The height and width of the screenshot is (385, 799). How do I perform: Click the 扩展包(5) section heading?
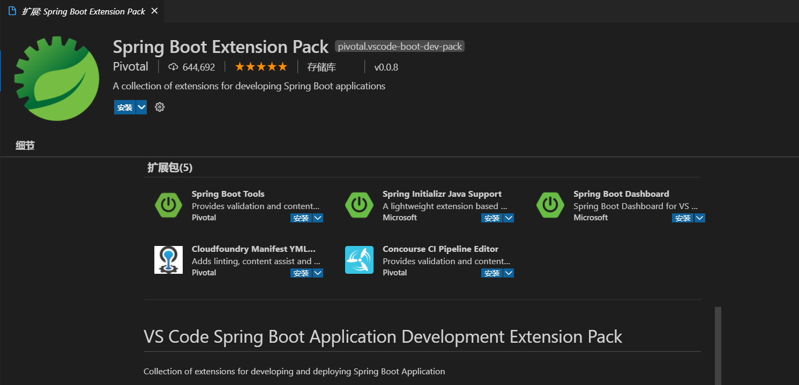click(x=170, y=168)
